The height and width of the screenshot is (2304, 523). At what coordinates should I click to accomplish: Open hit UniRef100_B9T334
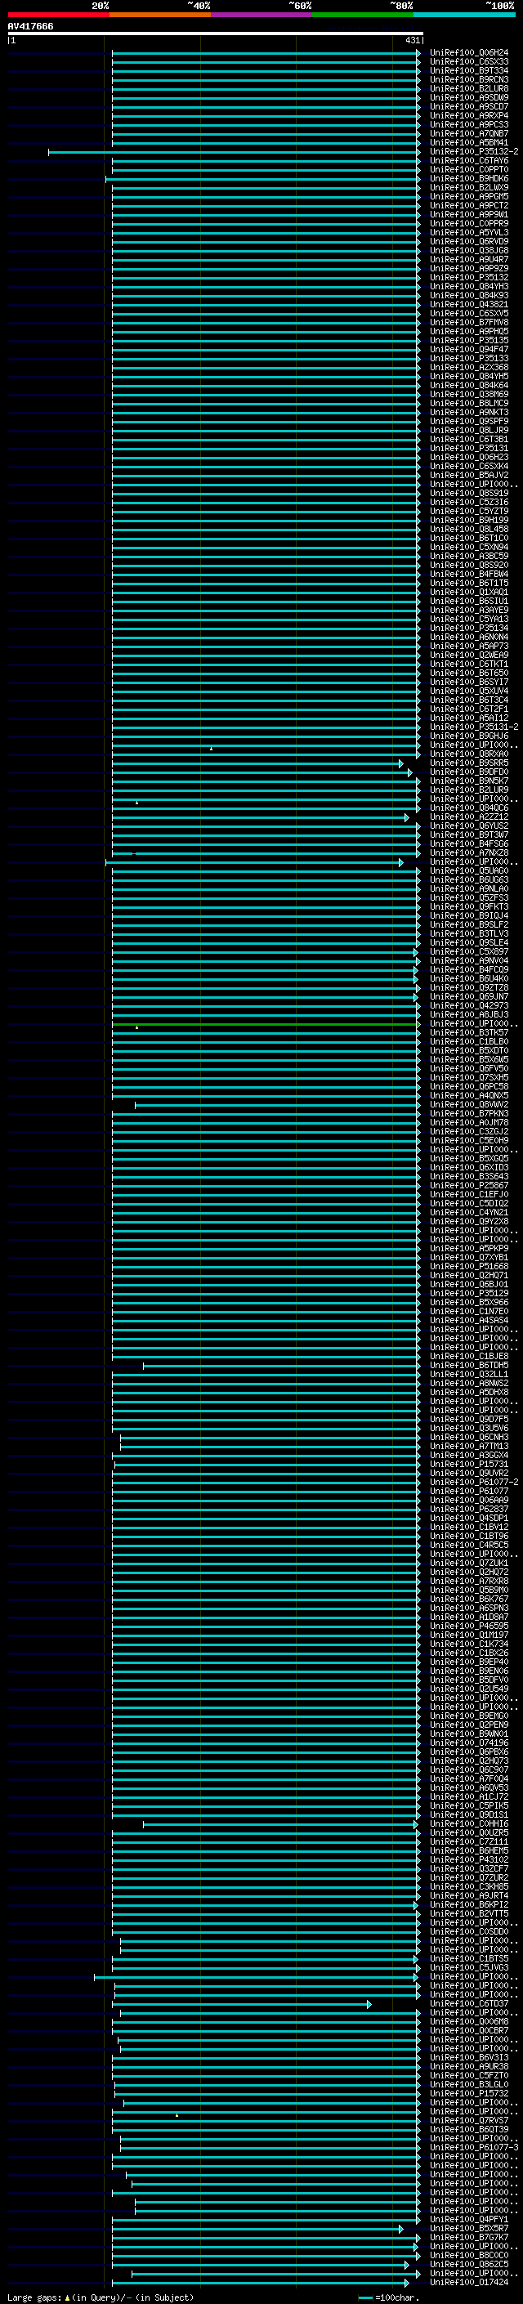pyautogui.click(x=468, y=70)
